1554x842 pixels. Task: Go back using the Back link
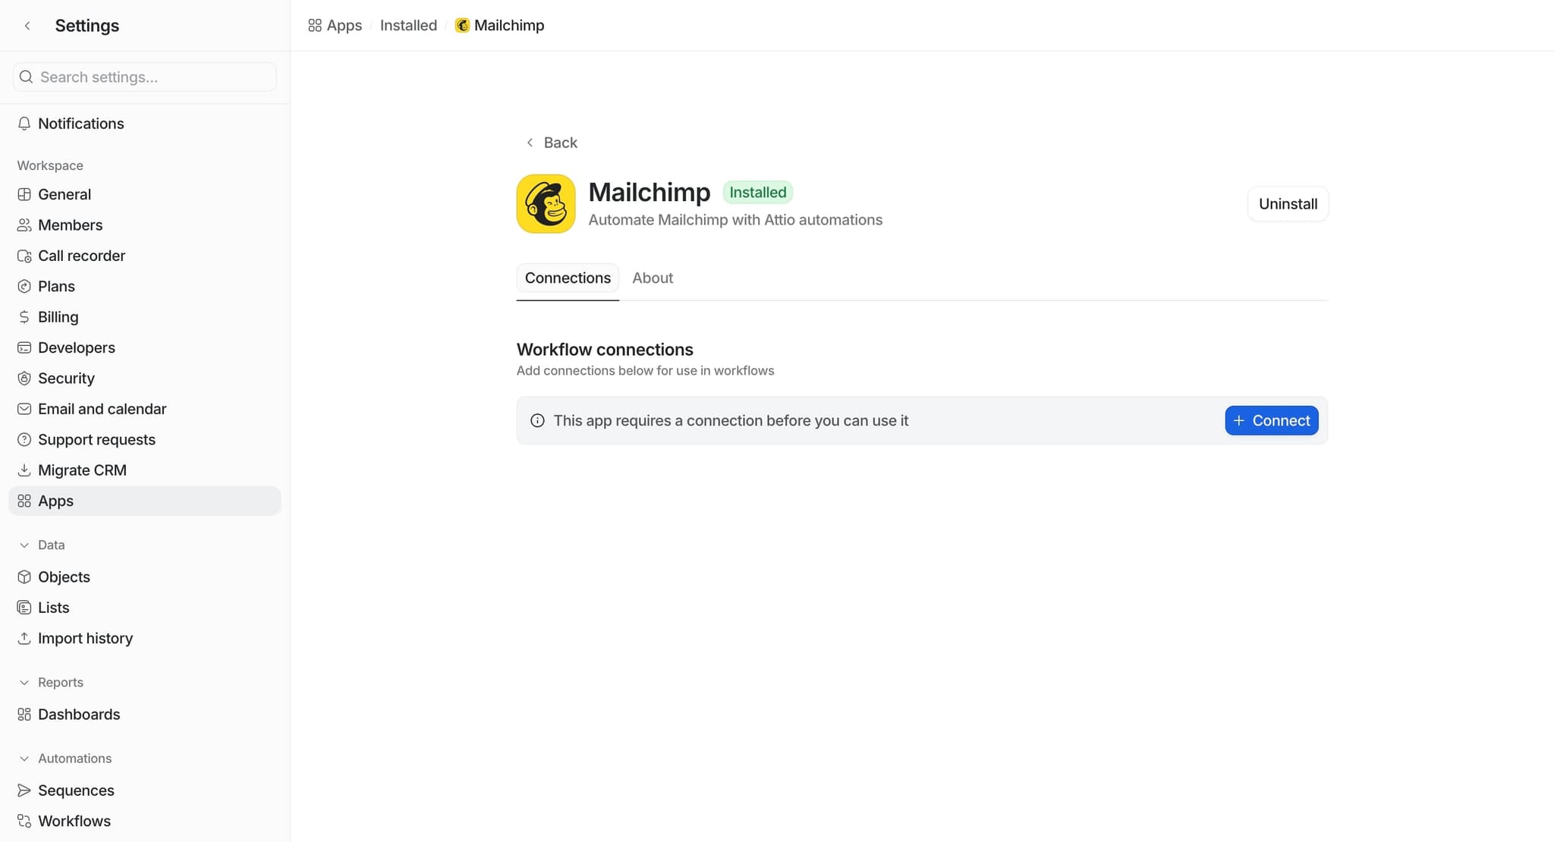(552, 143)
